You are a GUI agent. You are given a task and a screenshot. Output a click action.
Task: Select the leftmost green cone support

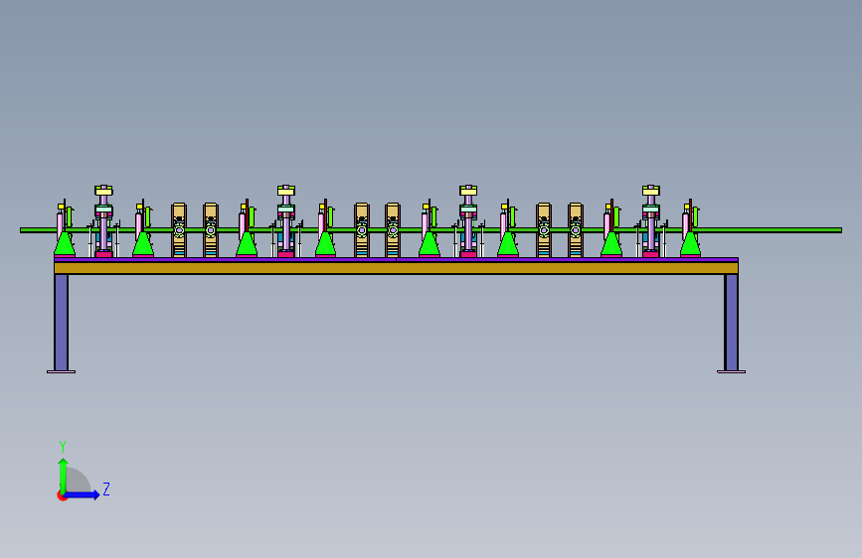click(x=65, y=244)
